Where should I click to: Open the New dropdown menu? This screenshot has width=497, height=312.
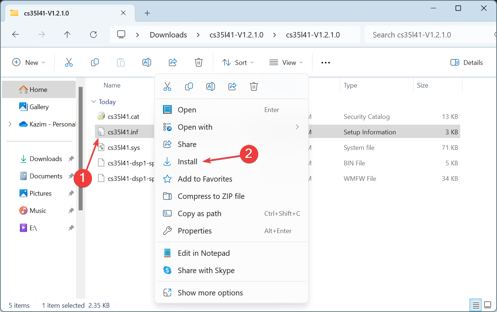point(29,62)
